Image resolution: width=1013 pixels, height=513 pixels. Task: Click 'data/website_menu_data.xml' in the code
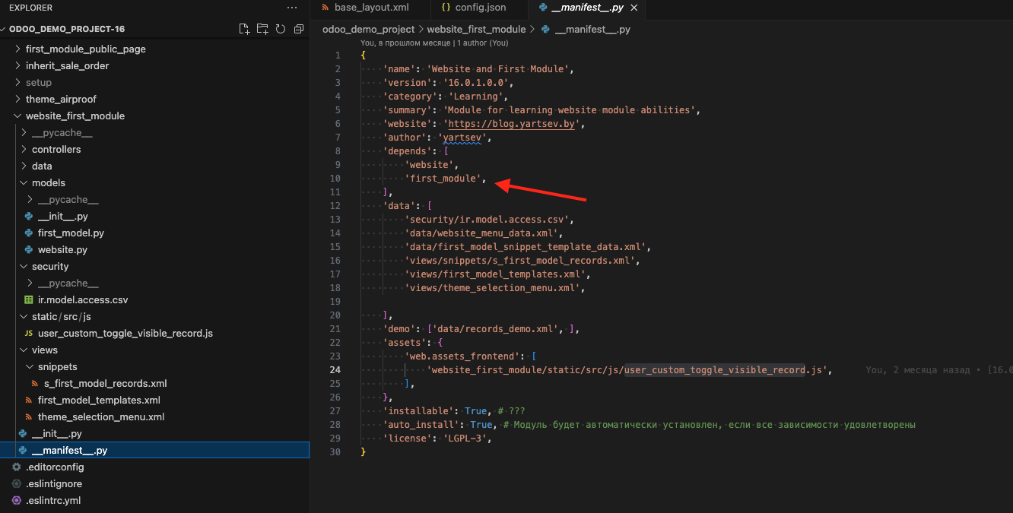pyautogui.click(x=484, y=233)
